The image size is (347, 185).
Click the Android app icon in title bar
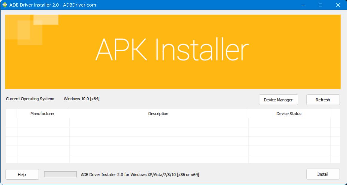(x=5, y=5)
